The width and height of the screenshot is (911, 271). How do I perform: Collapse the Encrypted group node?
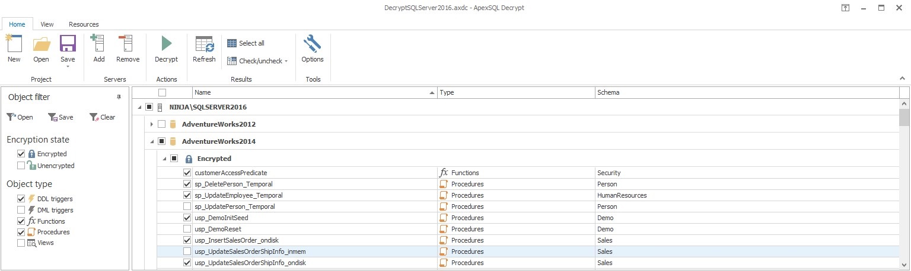tap(164, 159)
